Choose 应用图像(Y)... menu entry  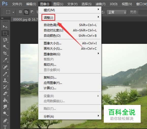tap(70, 83)
